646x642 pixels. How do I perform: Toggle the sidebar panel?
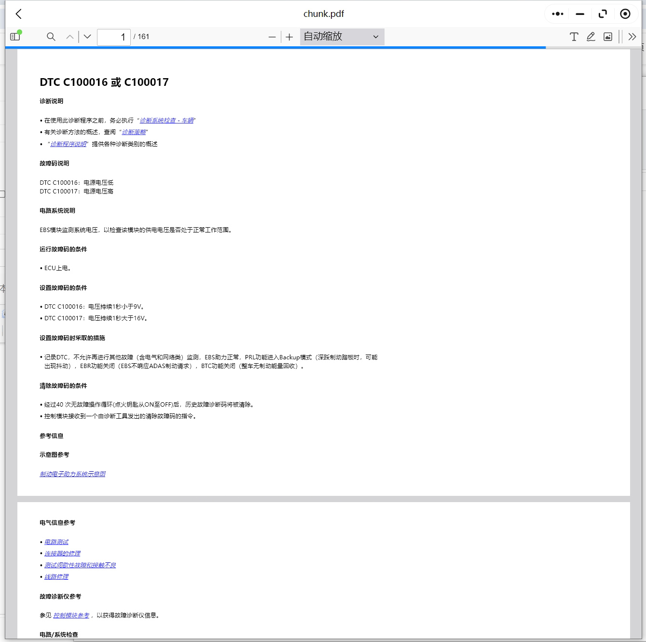(15, 37)
